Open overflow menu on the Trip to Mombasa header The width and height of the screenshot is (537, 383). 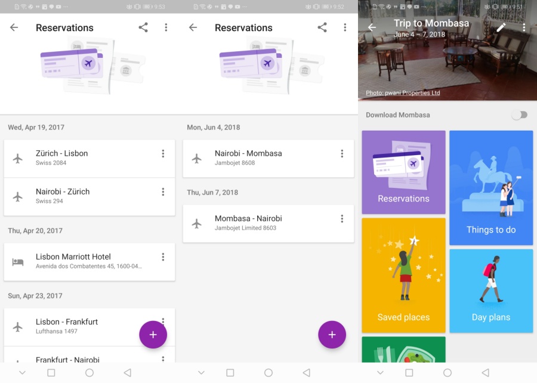[524, 27]
